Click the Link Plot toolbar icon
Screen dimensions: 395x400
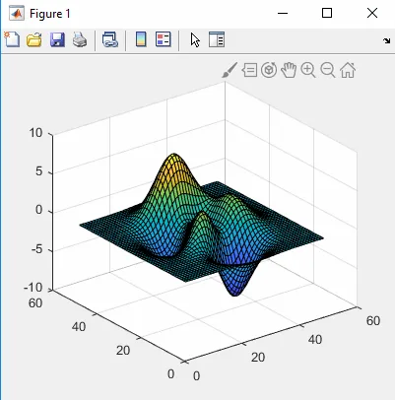click(110, 39)
